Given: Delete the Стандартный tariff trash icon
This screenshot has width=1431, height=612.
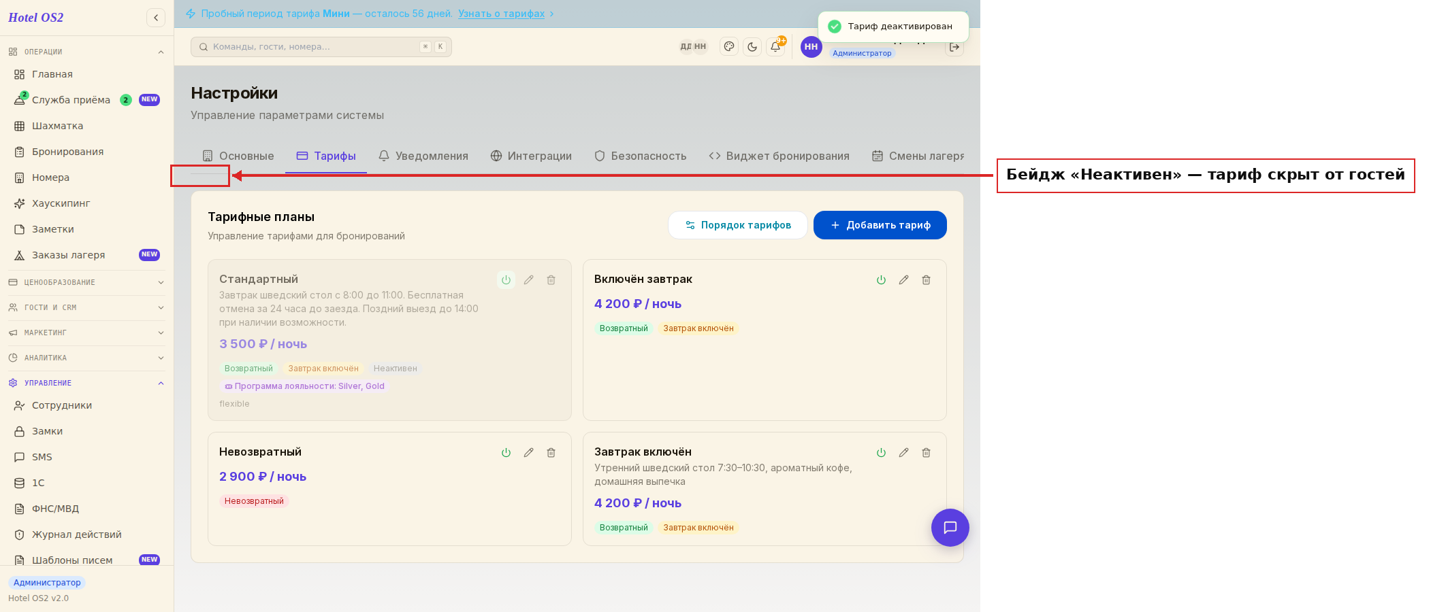Looking at the screenshot, I should 551,280.
